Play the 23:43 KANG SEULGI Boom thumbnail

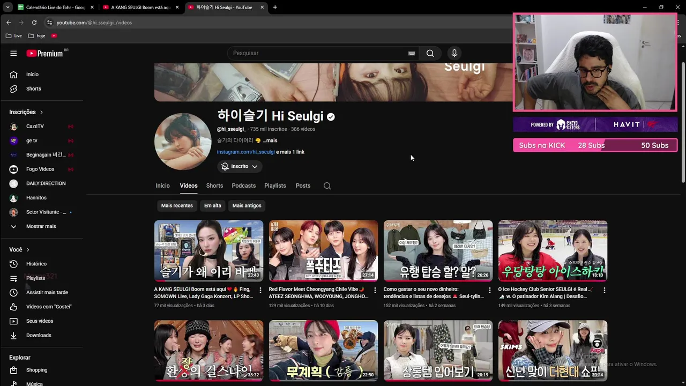click(208, 251)
